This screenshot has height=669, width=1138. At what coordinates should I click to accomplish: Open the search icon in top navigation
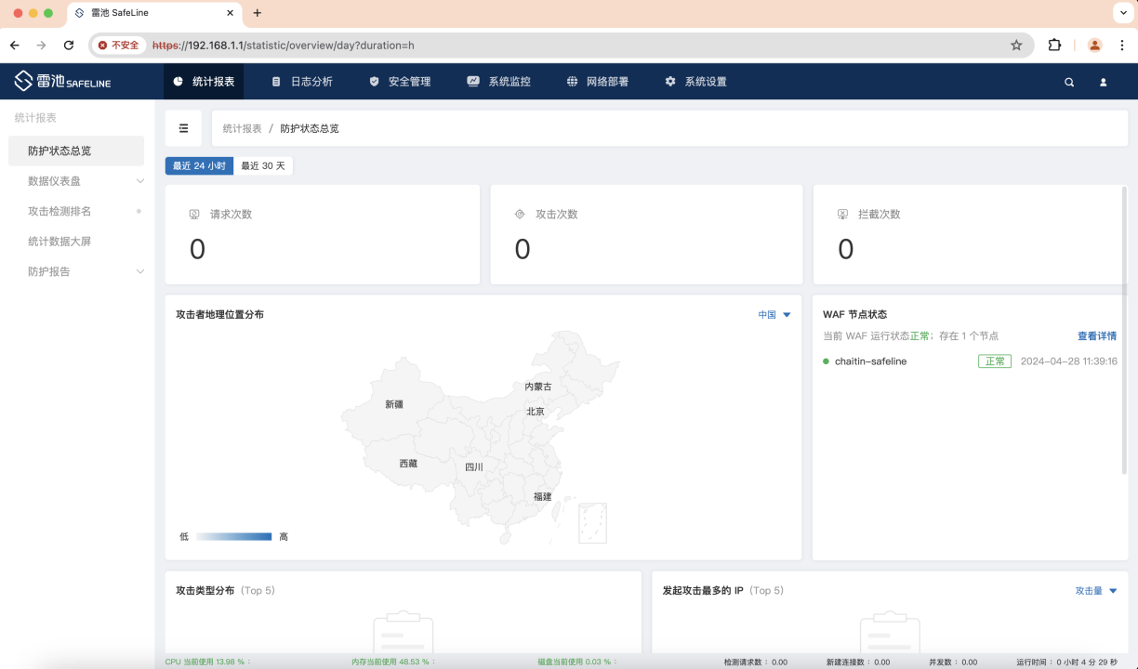coord(1069,82)
